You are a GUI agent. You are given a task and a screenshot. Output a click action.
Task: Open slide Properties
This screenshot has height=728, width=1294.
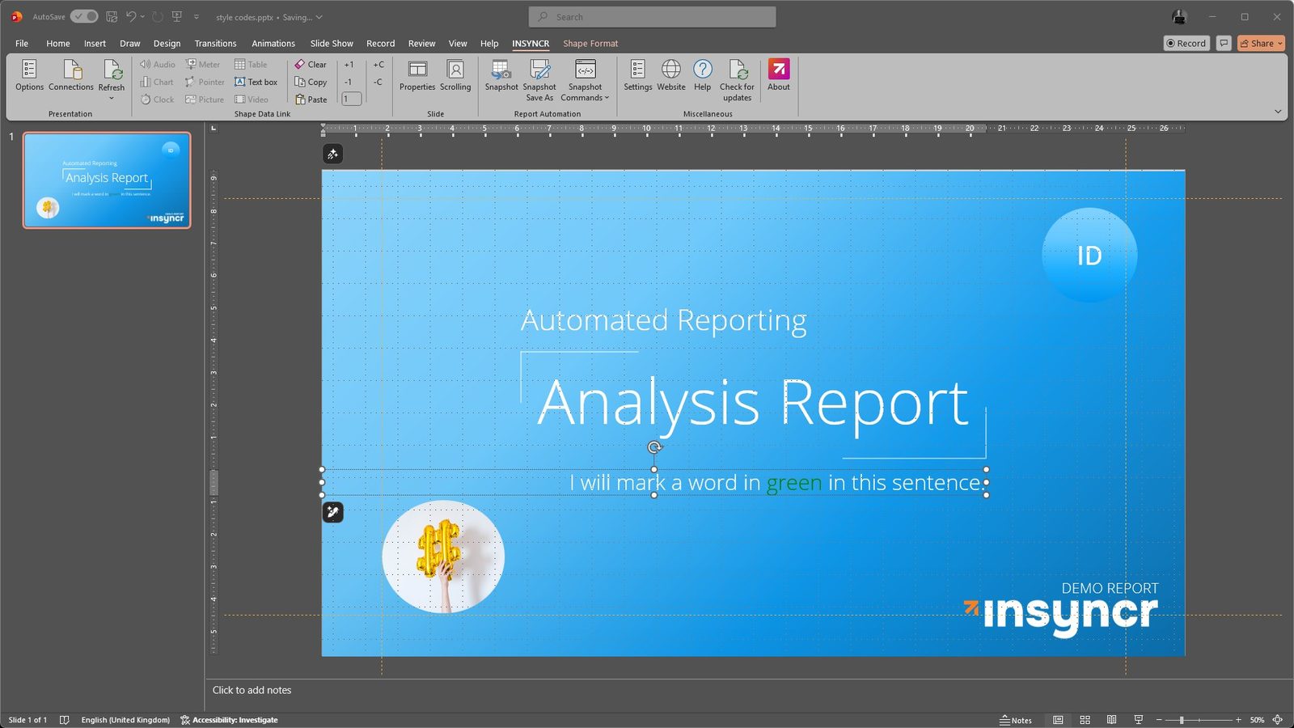pyautogui.click(x=417, y=75)
